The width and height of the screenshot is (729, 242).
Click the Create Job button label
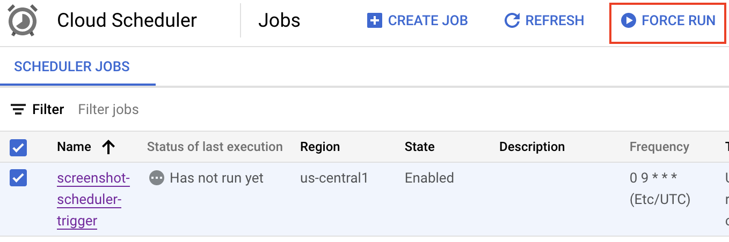pyautogui.click(x=428, y=21)
